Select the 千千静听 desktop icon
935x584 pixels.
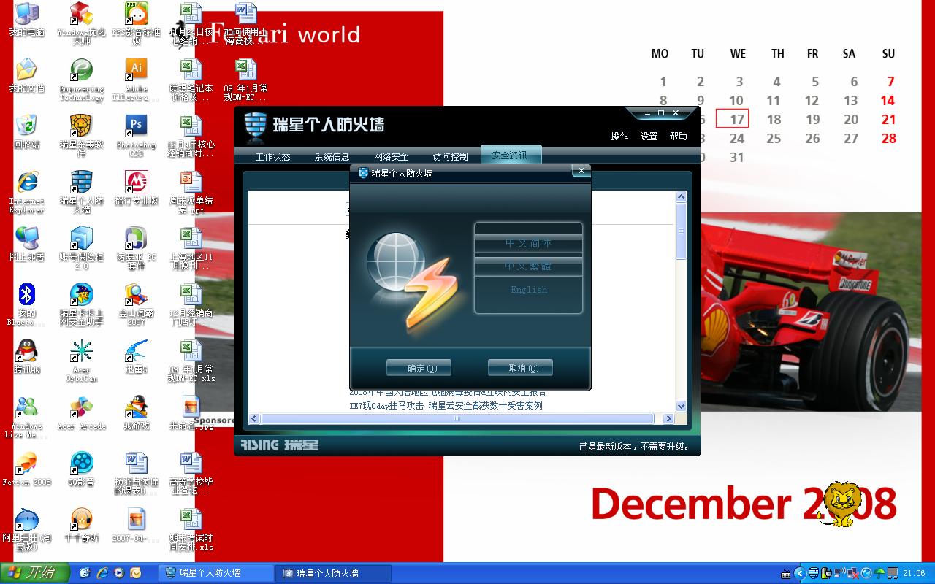coord(82,525)
